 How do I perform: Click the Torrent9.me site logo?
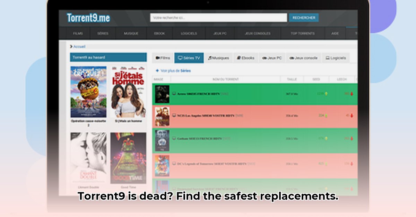tap(88, 18)
